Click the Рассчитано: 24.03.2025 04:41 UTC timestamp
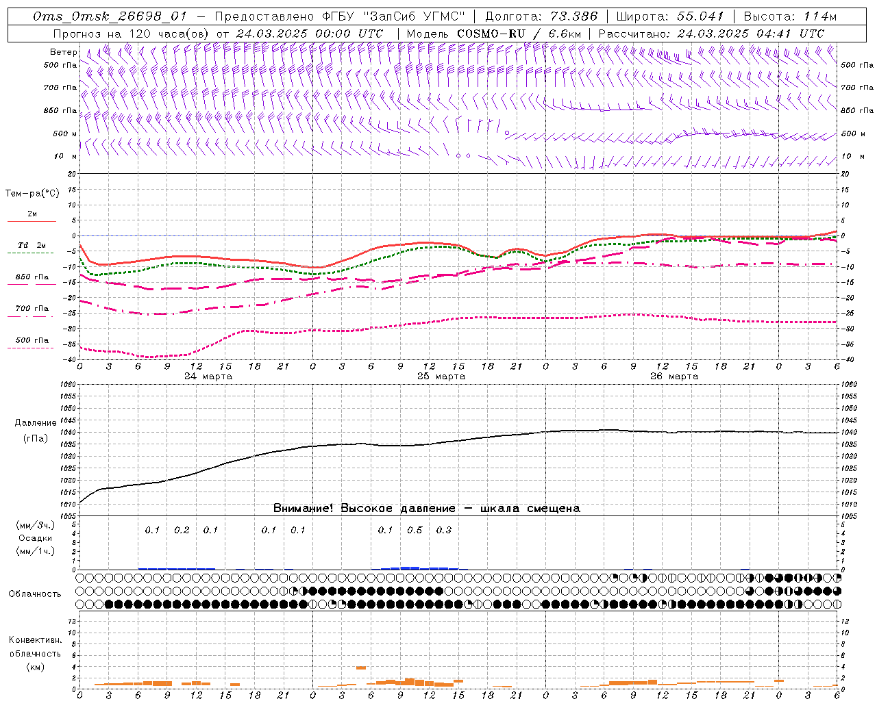 tap(711, 34)
